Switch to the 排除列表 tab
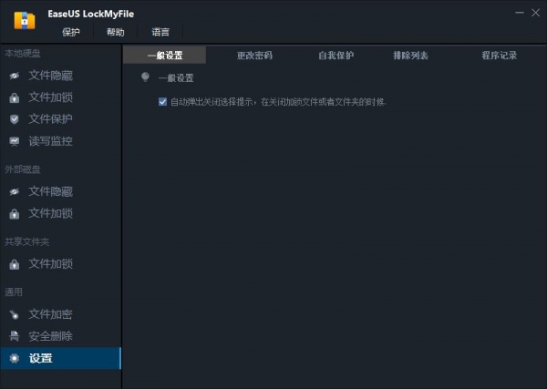This screenshot has height=389, width=547. 410,55
